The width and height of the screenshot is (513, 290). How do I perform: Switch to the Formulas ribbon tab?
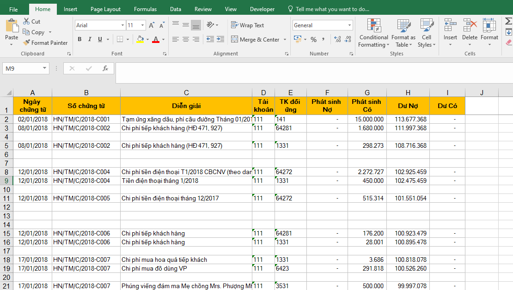[145, 9]
